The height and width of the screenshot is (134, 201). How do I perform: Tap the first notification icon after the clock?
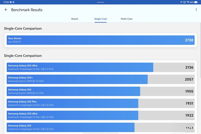11,2
